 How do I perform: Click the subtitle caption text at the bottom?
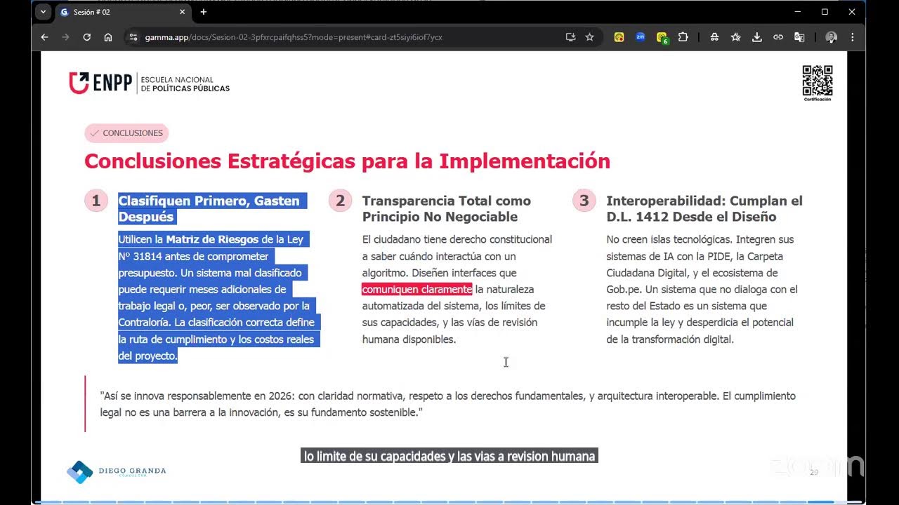coord(449,457)
